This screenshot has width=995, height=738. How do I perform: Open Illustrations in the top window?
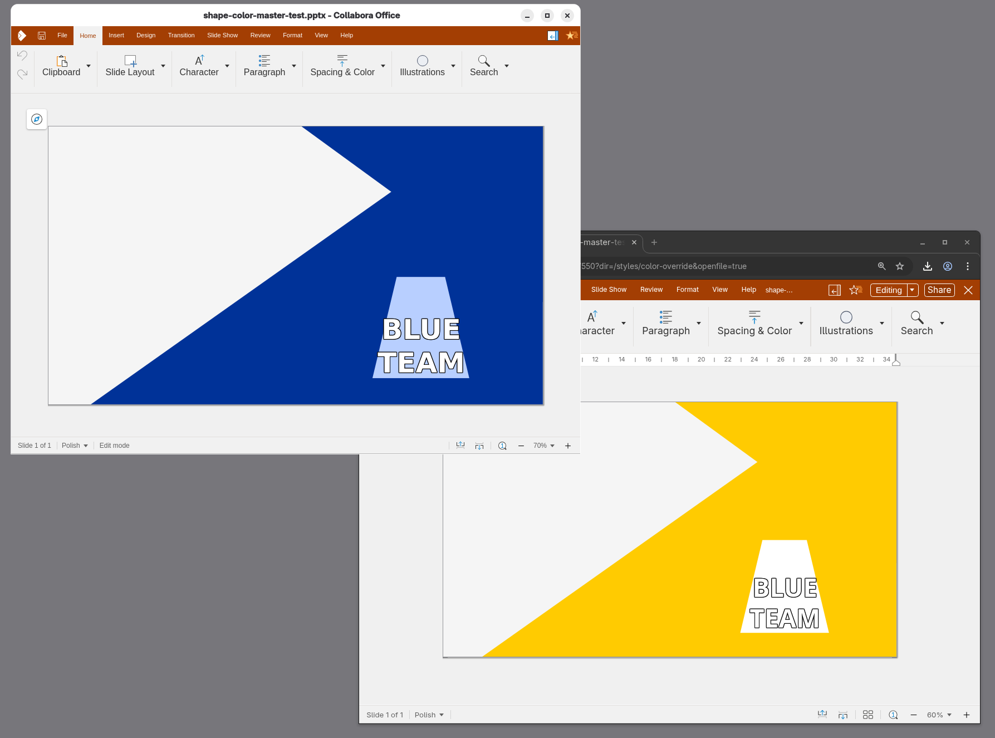tap(422, 66)
